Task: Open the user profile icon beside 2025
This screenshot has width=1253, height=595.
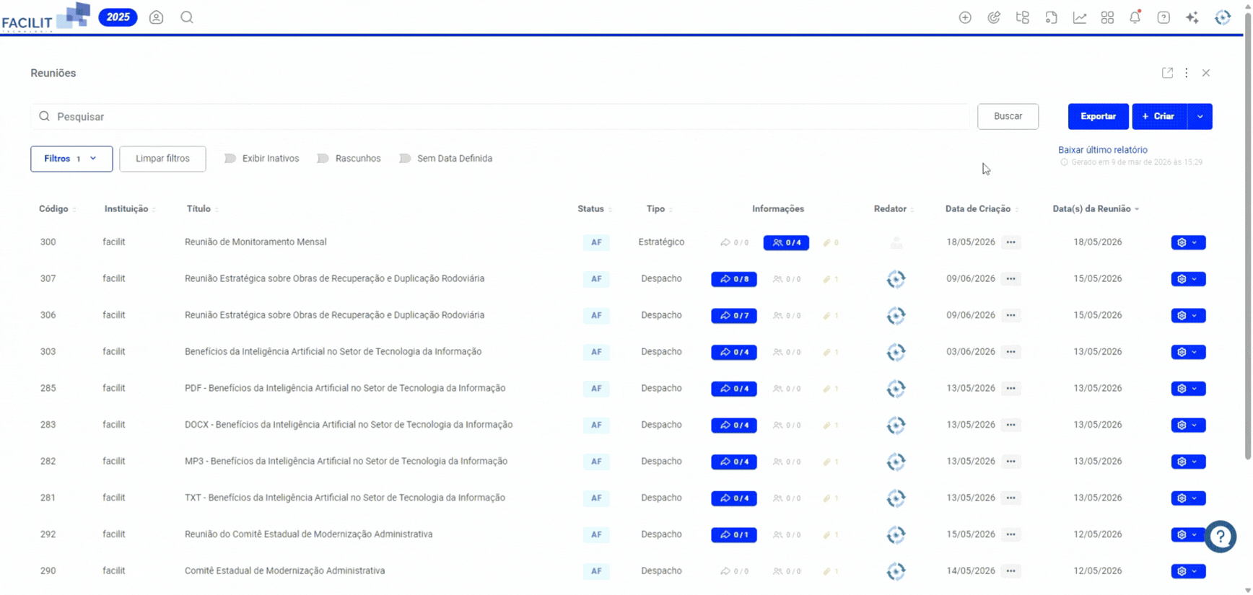Action: [156, 17]
